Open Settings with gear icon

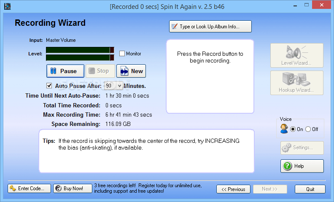coord(302,147)
